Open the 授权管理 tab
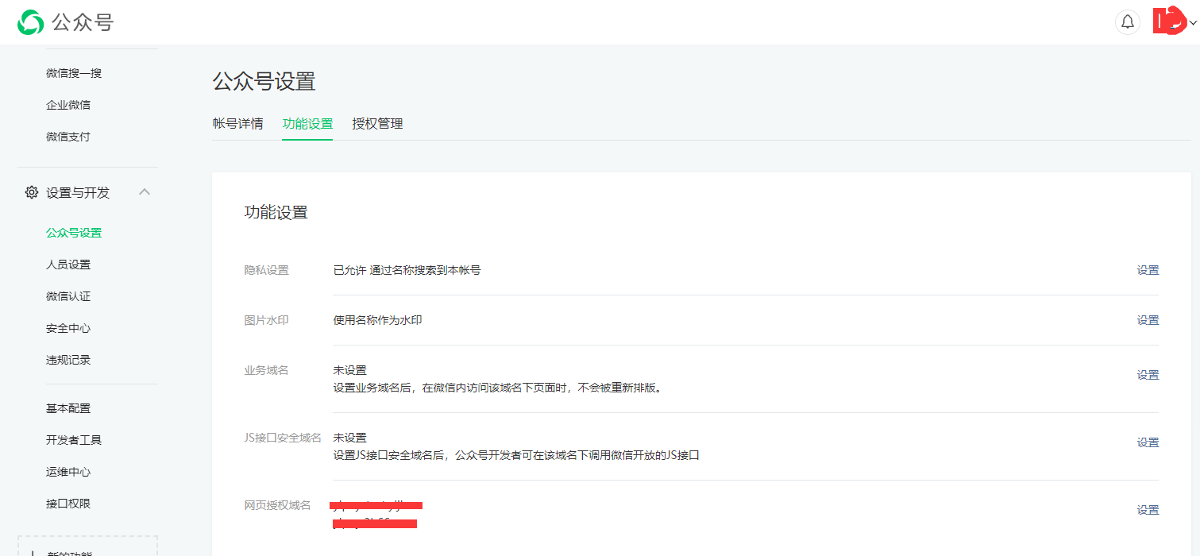1200x556 pixels. 377,124
